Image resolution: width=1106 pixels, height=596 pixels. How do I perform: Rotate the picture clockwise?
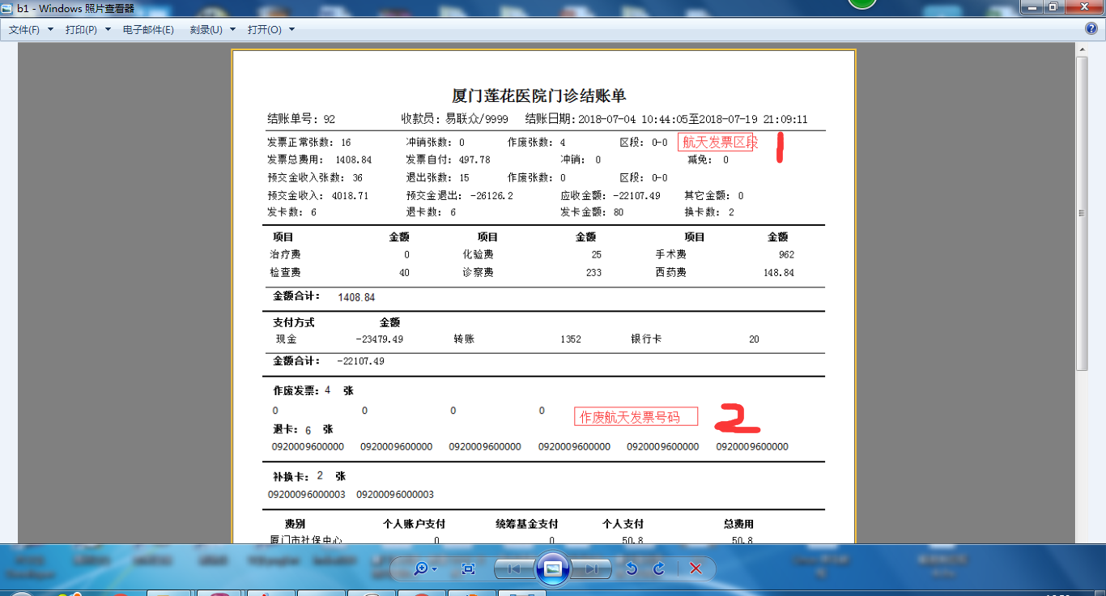point(659,568)
